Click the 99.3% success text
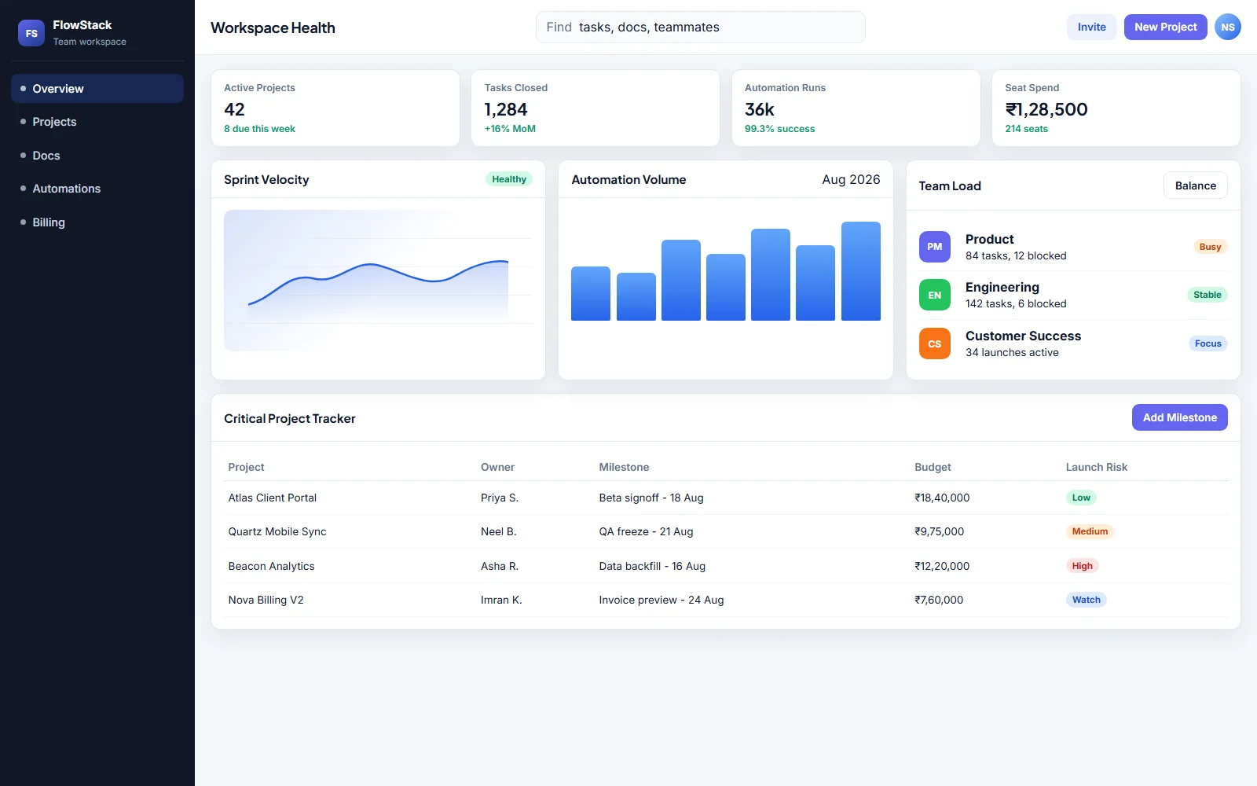 tap(779, 129)
